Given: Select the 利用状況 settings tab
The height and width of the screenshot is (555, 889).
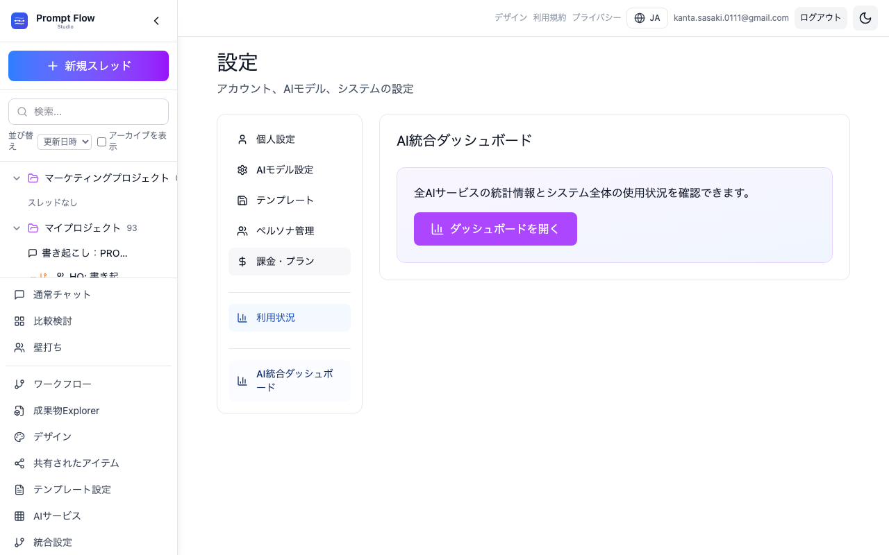Looking at the screenshot, I should [290, 318].
